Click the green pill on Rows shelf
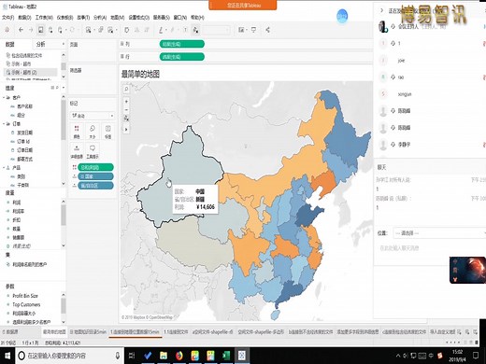 click(182, 57)
